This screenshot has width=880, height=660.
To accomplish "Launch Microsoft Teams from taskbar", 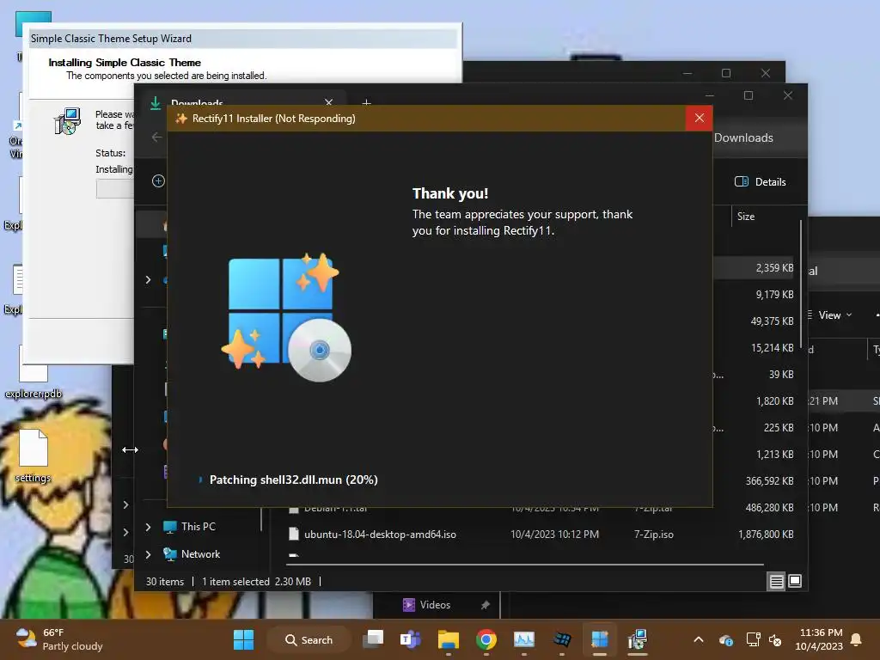I will click(411, 639).
